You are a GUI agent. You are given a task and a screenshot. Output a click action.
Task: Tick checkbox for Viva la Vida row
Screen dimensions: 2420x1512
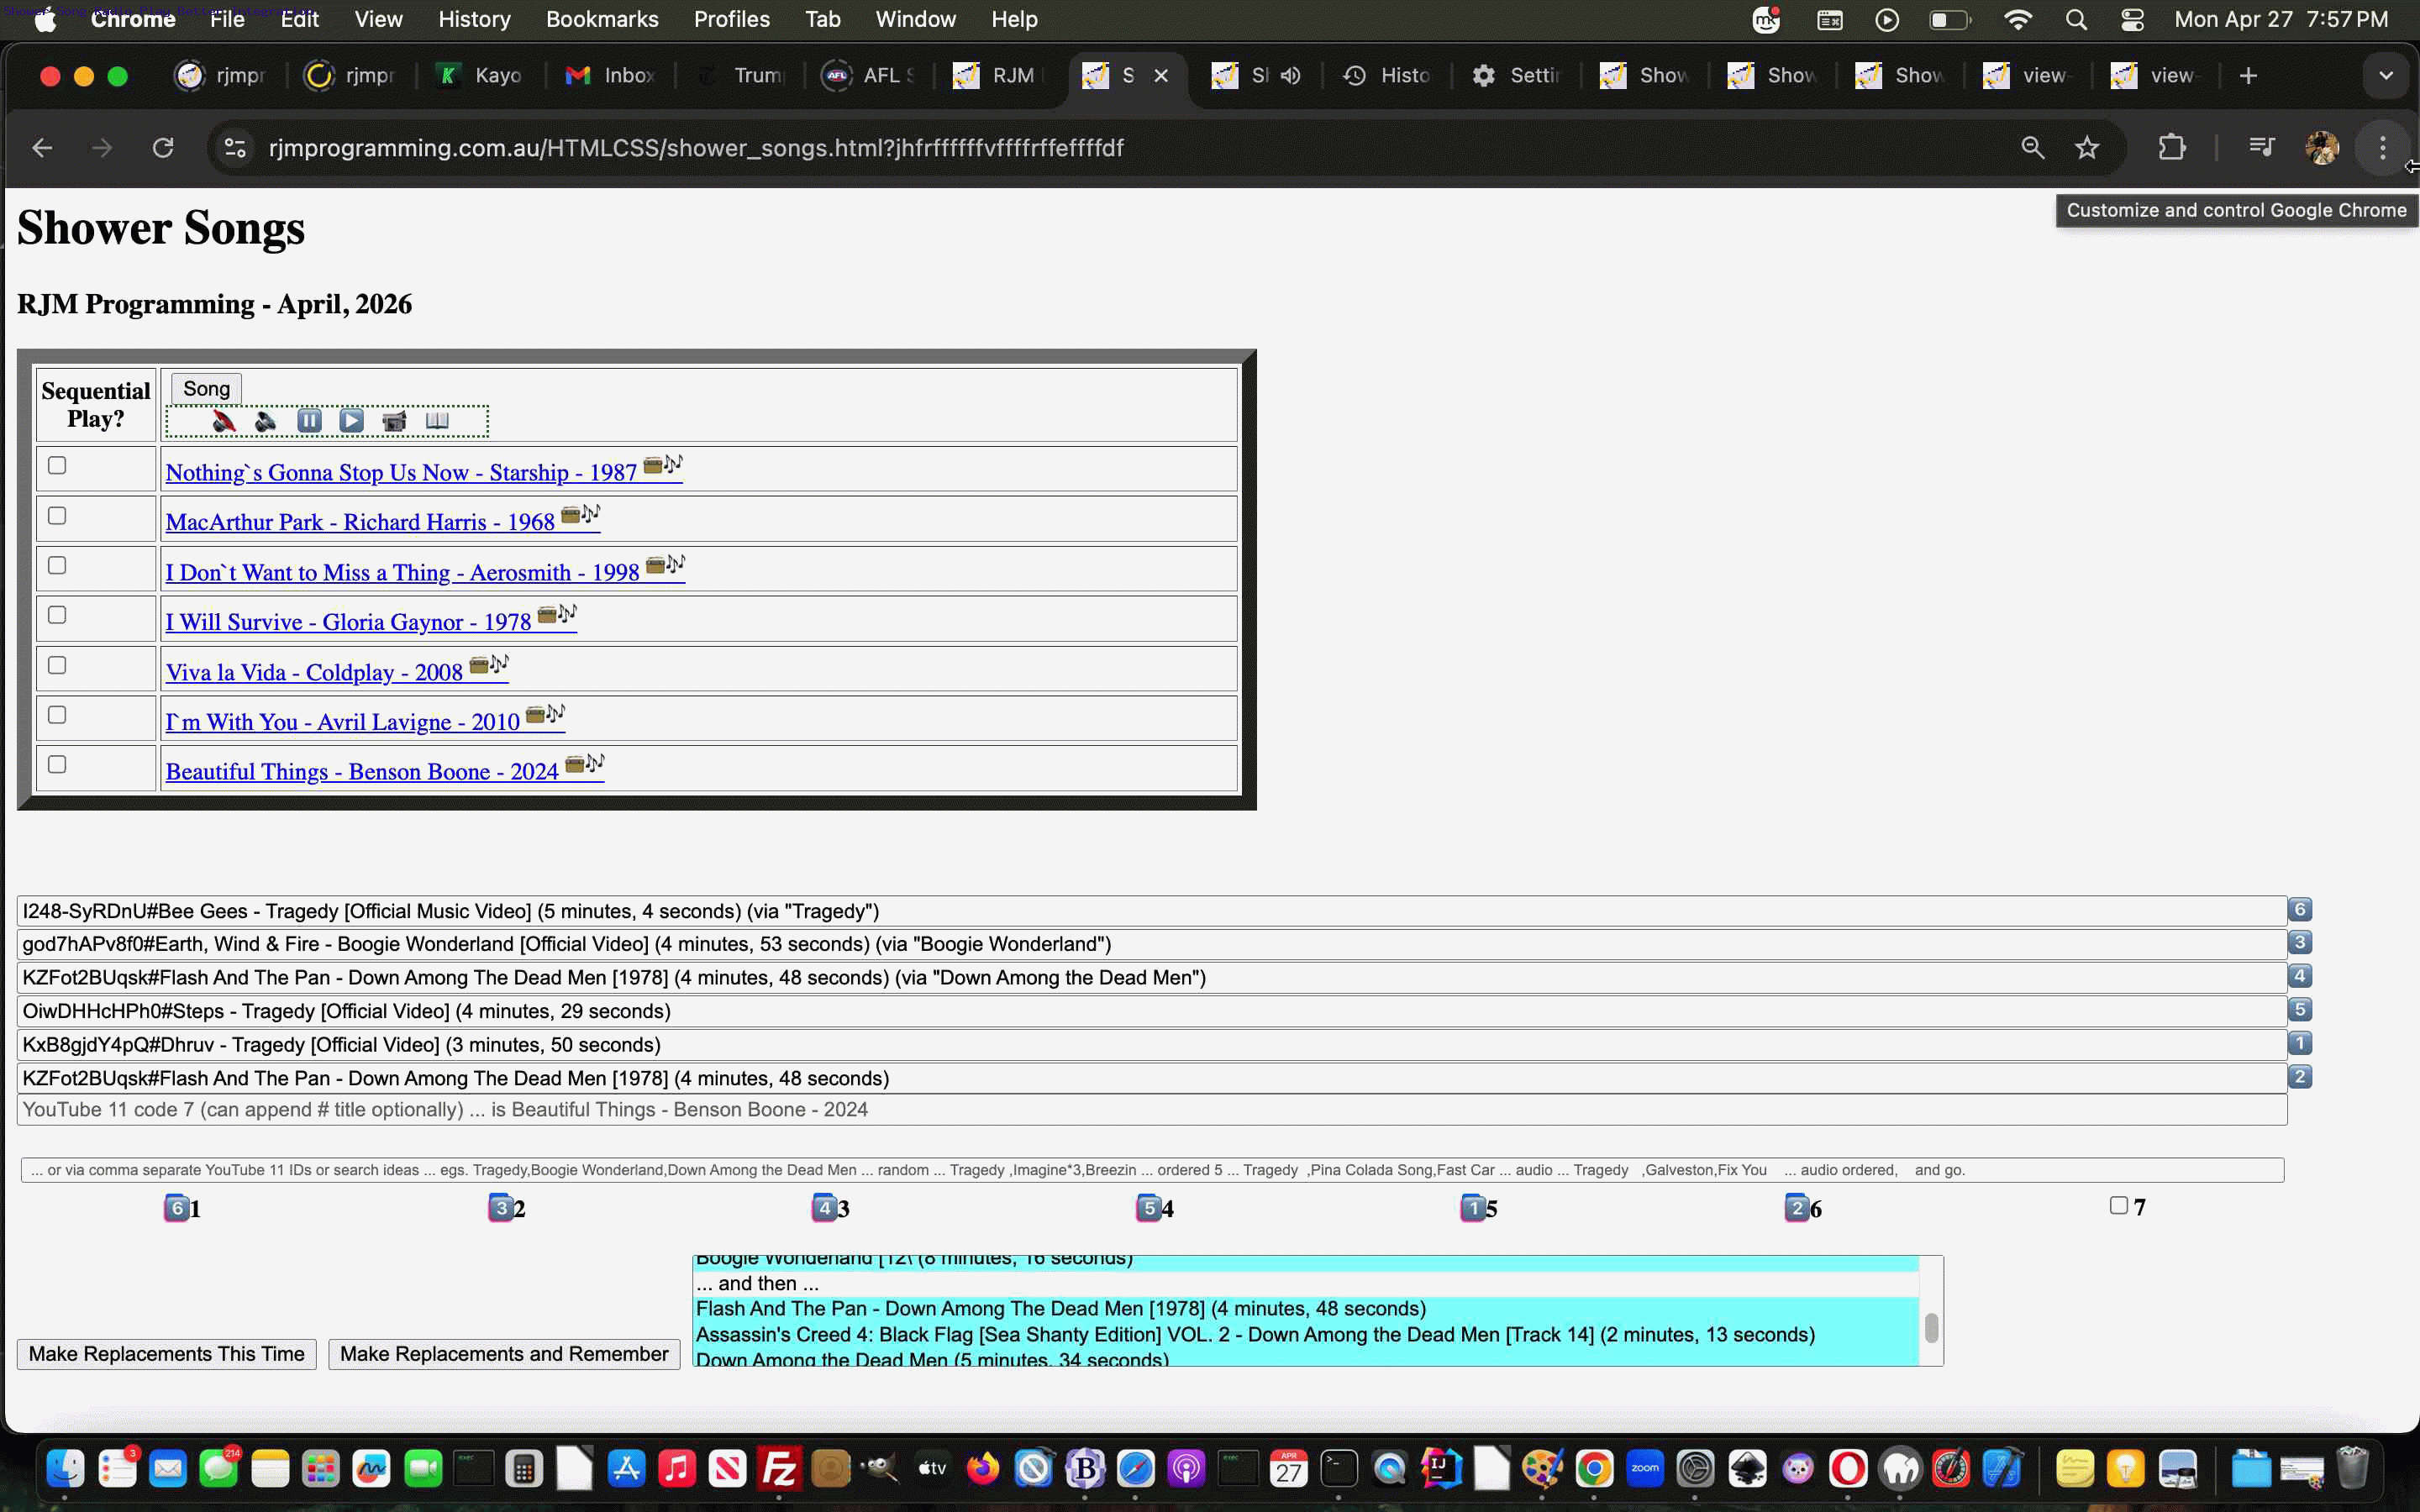(57, 665)
